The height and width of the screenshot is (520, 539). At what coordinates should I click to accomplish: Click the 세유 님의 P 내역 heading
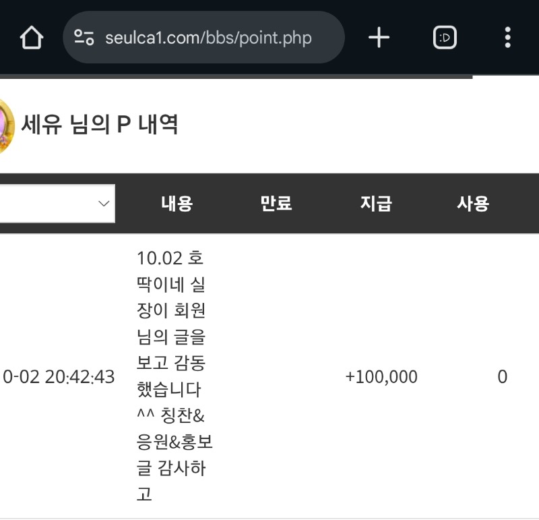(x=100, y=125)
